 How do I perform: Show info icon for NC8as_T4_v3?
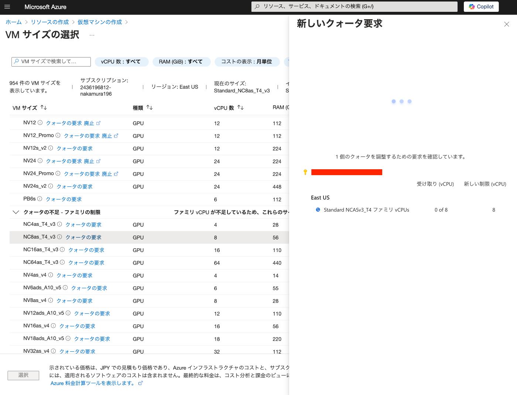click(x=59, y=237)
